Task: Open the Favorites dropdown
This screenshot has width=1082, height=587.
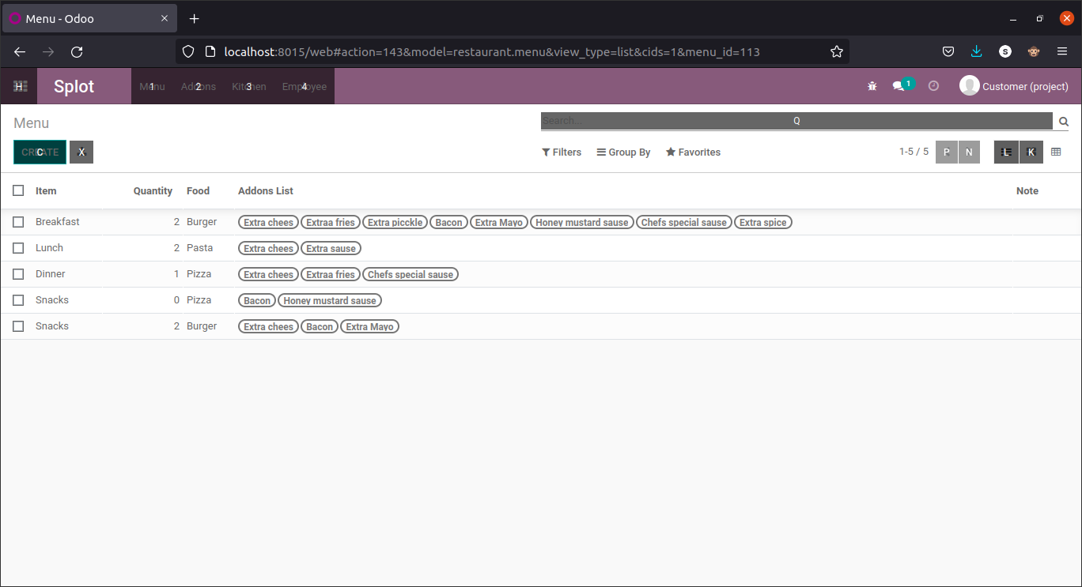Action: pos(693,152)
